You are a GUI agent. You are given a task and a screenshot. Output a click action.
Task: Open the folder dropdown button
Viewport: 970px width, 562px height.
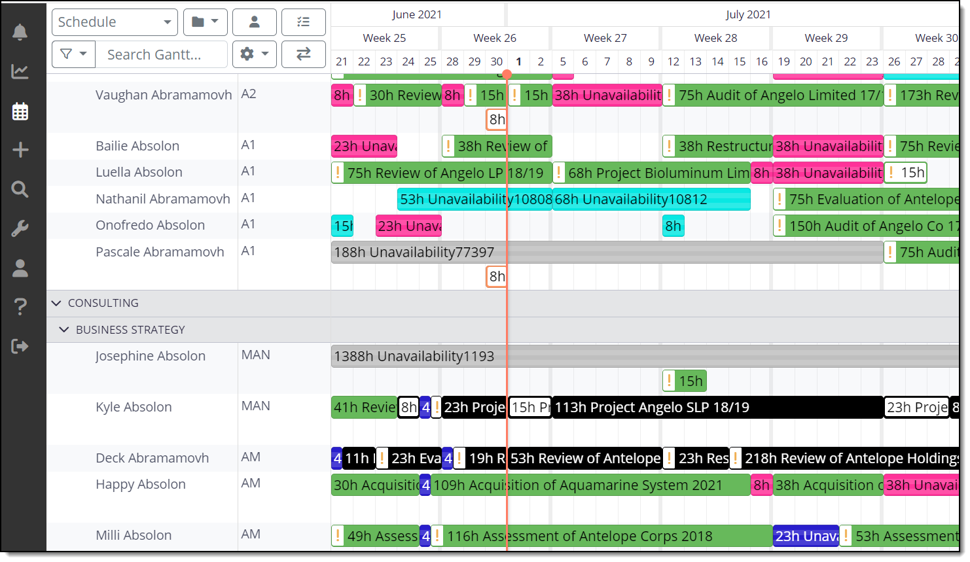(x=206, y=22)
